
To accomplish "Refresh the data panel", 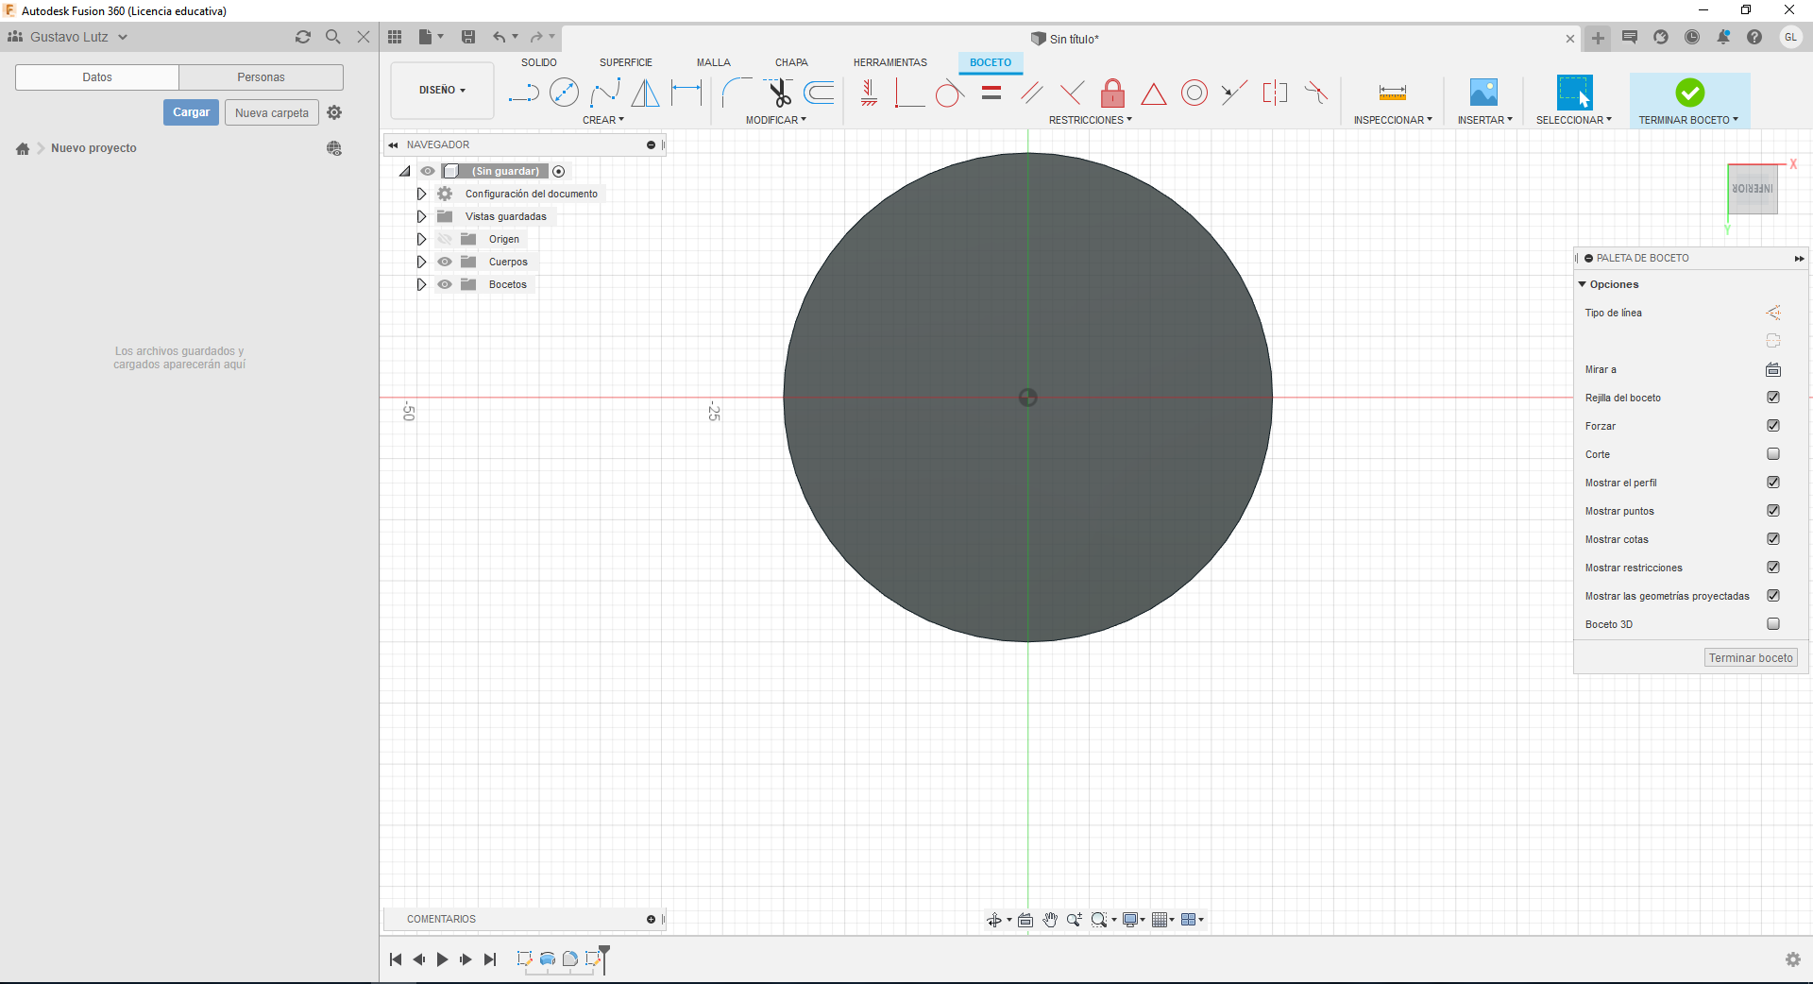I will pyautogui.click(x=303, y=37).
